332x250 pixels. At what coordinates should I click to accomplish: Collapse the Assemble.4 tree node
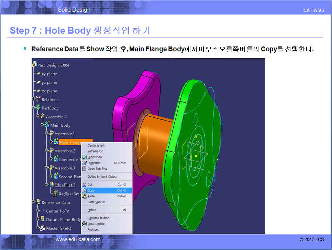point(38,117)
